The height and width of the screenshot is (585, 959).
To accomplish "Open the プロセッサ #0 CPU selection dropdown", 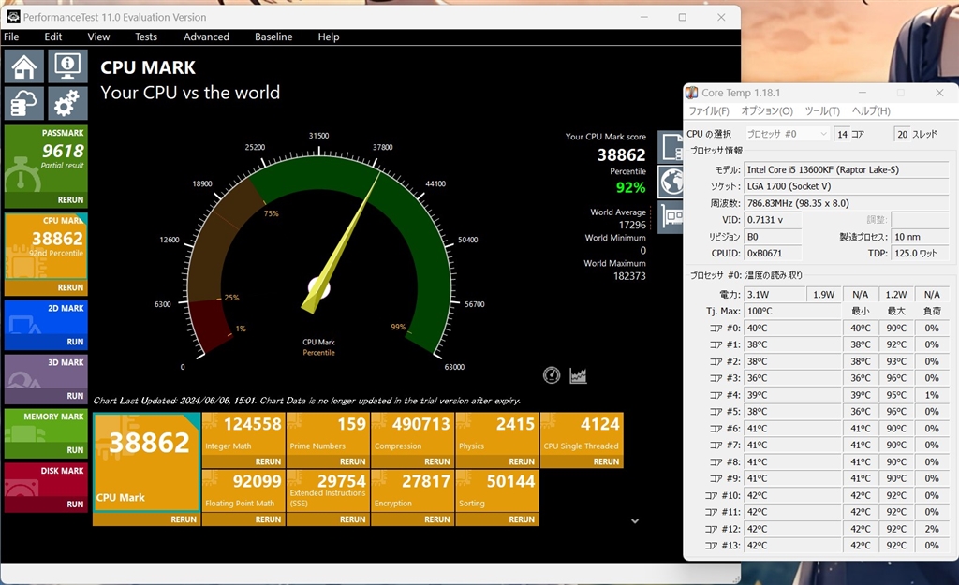I will pos(787,134).
